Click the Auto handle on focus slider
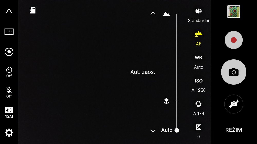 pyautogui.click(x=177, y=130)
